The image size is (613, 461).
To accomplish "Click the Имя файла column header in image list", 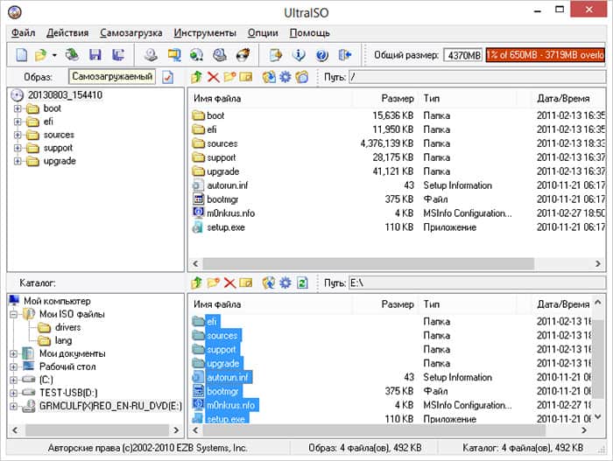I will [x=272, y=99].
